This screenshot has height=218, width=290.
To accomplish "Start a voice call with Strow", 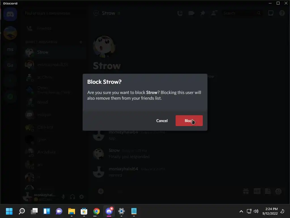I will (180, 13).
